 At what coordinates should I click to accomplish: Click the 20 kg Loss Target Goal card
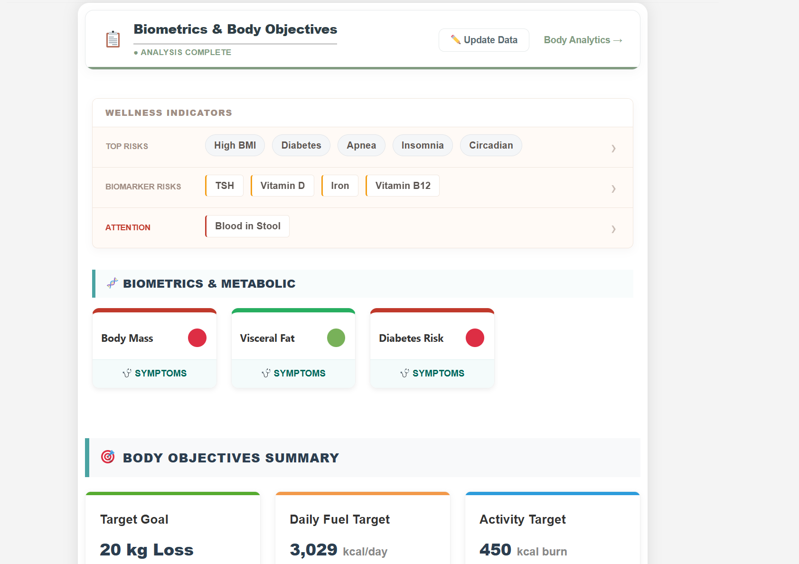pyautogui.click(x=172, y=532)
